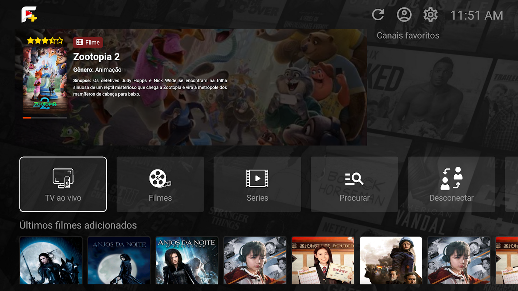Click the Zootopia 2 poster thumbnail

[x=45, y=80]
